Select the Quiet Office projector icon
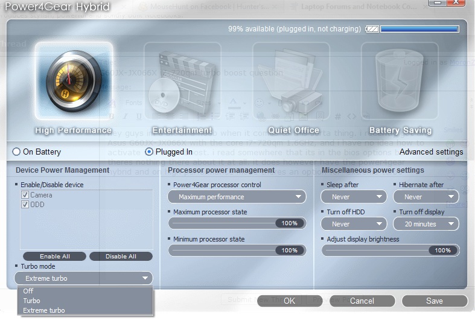 coord(291,81)
